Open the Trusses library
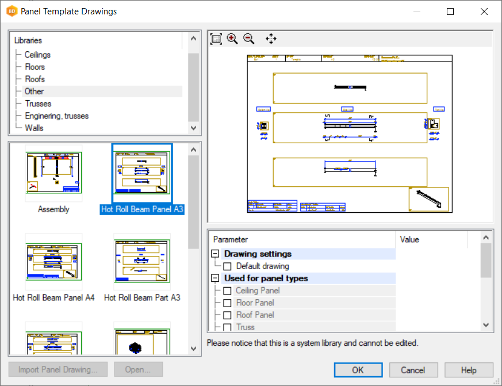The width and height of the screenshot is (502, 386). click(38, 104)
